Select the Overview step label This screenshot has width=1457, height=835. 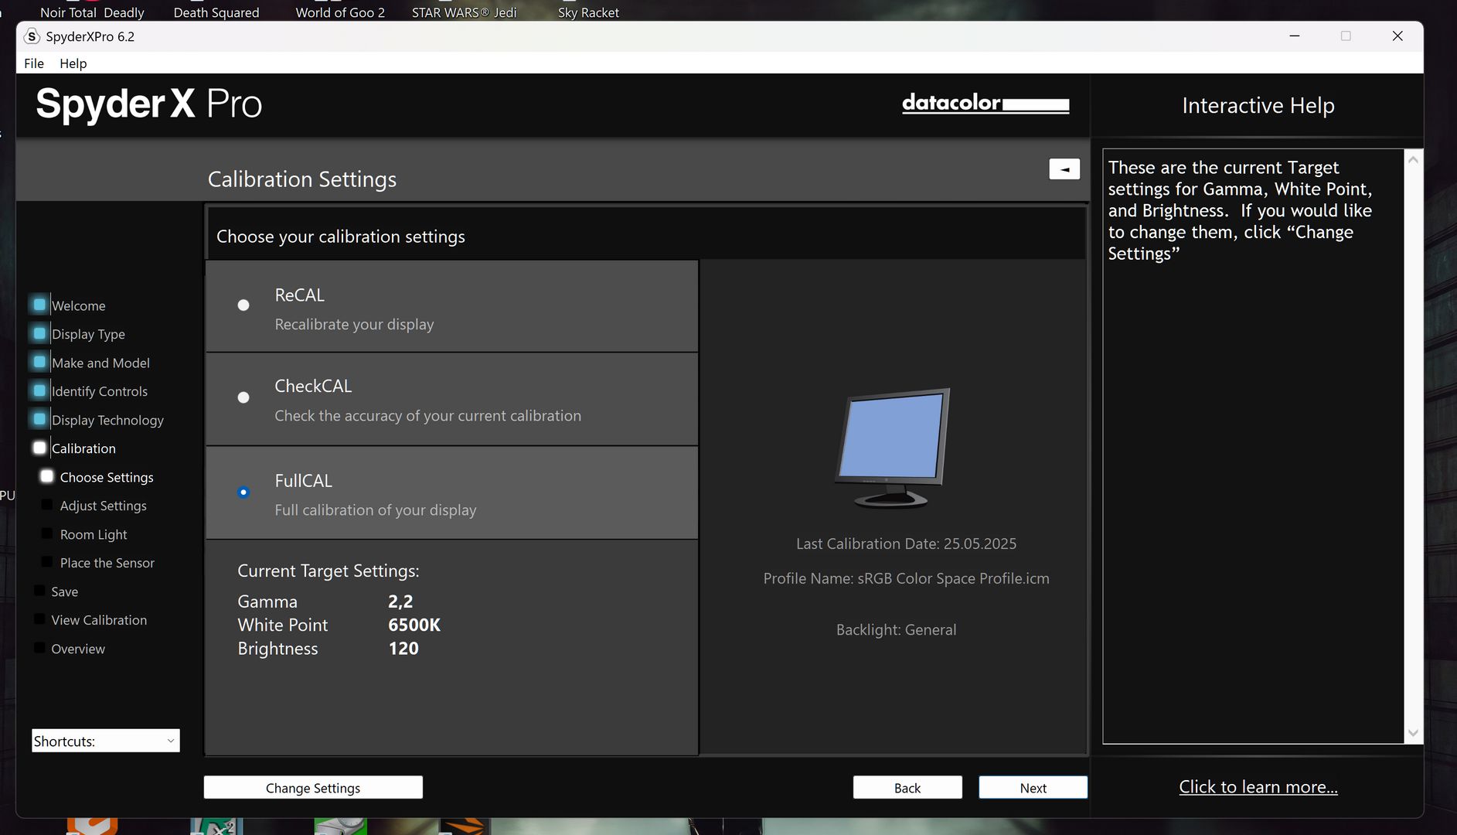pyautogui.click(x=78, y=649)
